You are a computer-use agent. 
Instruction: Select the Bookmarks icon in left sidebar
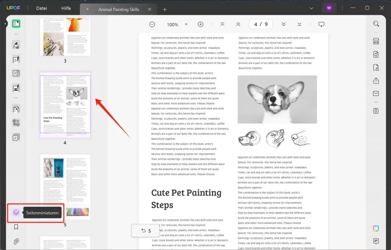(16, 226)
